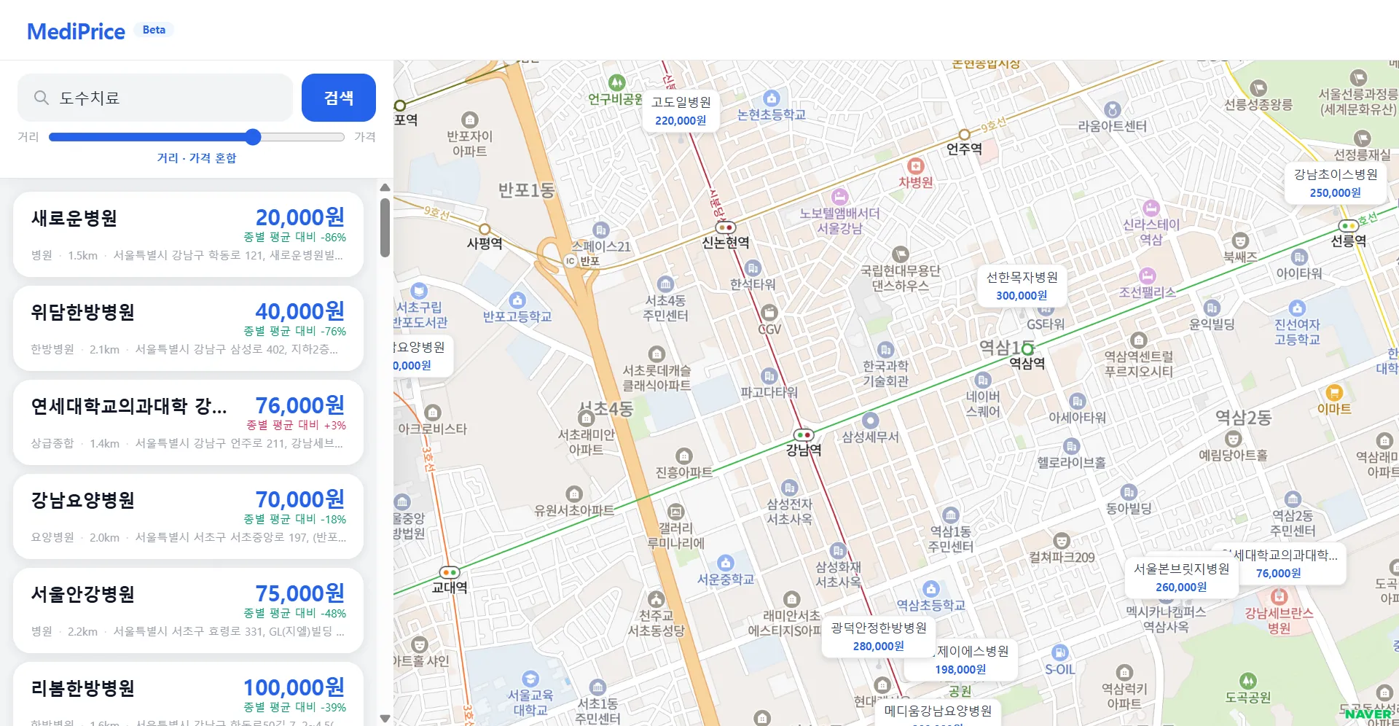Click the 선릉역 subway station icon
The height and width of the screenshot is (726, 1399).
pyautogui.click(x=1349, y=226)
